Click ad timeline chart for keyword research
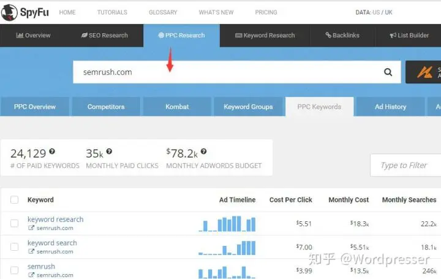 tap(227, 224)
